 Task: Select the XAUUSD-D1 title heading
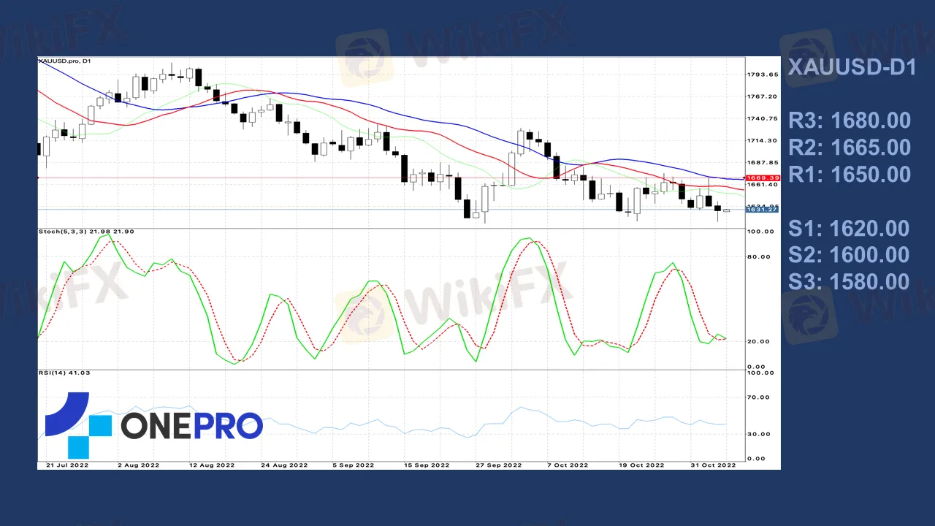pyautogui.click(x=852, y=68)
